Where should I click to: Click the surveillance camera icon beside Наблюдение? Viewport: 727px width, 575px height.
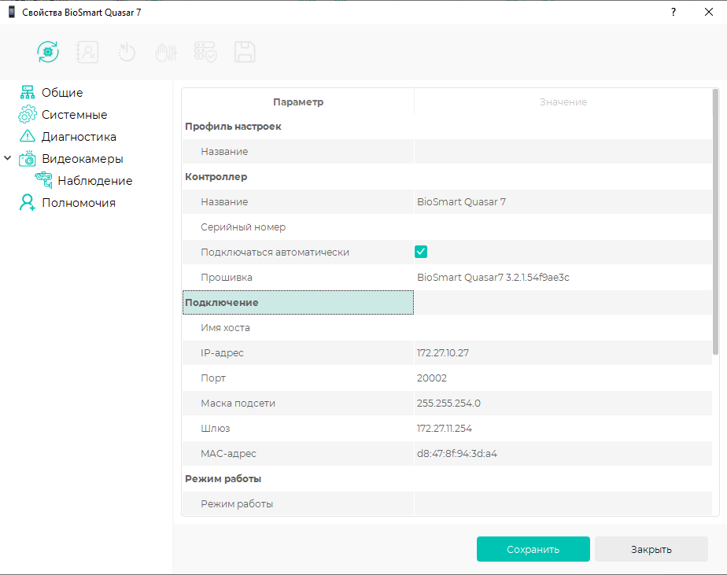point(44,180)
